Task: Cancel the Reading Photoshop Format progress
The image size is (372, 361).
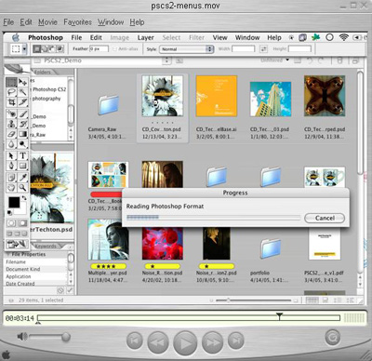Action: (325, 218)
